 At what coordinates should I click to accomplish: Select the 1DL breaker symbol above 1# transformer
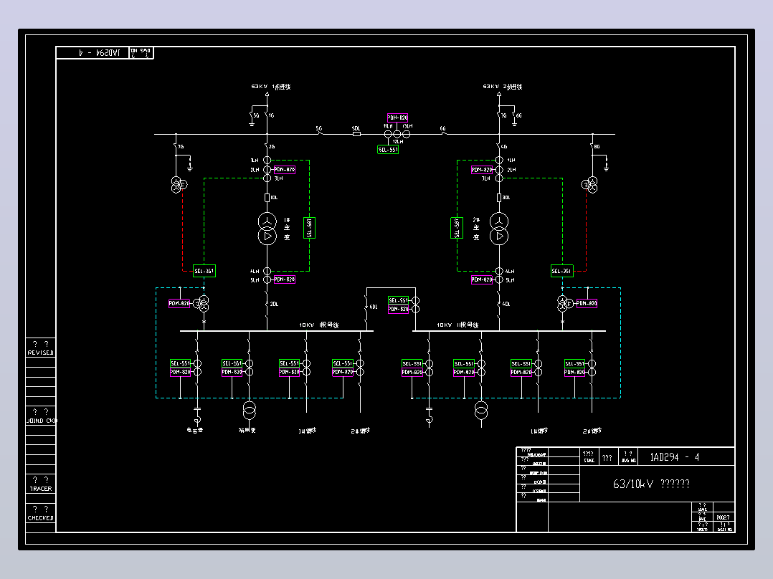pyautogui.click(x=267, y=198)
